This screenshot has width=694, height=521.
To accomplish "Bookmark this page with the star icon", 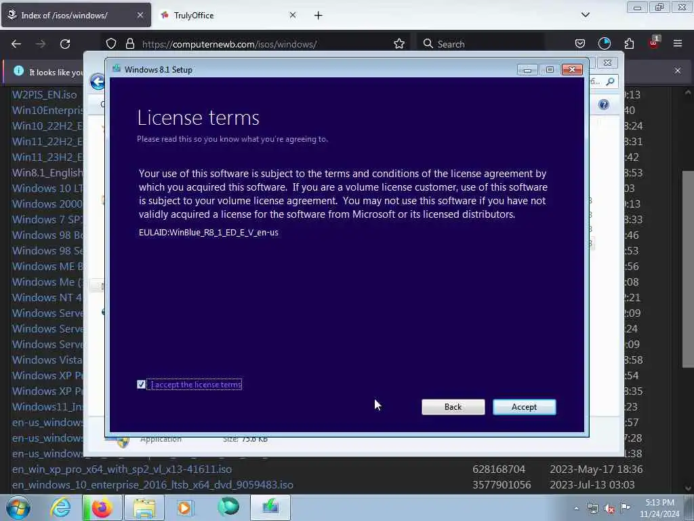I will coord(399,44).
